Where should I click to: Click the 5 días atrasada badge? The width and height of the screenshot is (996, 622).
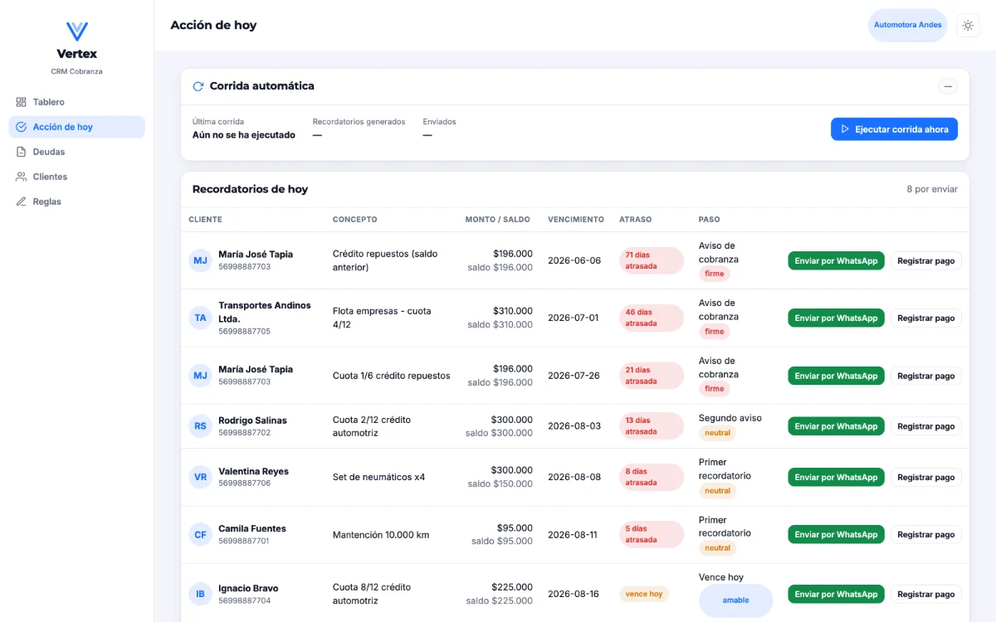652,534
